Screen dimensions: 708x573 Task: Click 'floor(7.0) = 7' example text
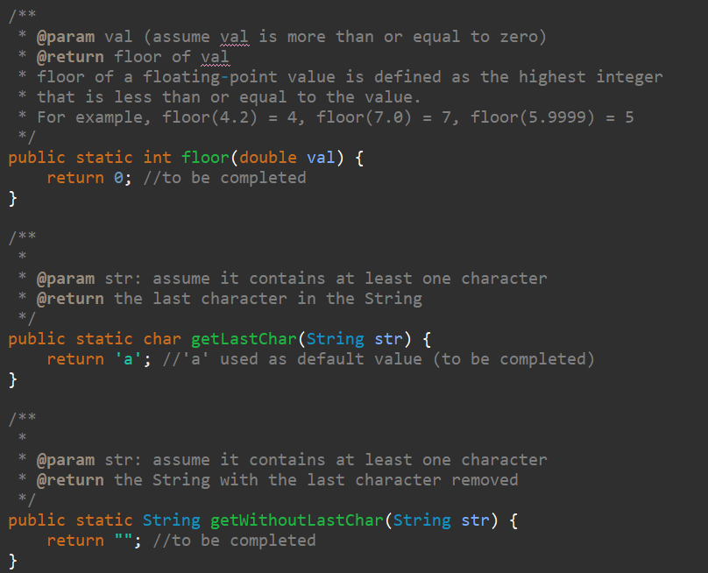pyautogui.click(x=383, y=117)
